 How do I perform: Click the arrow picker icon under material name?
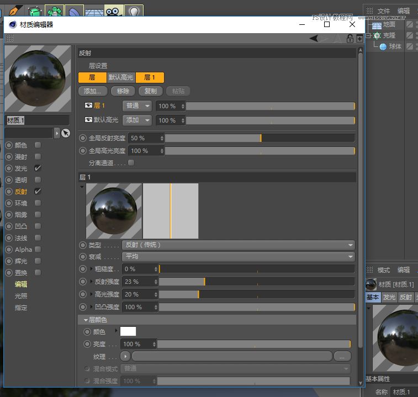point(66,133)
